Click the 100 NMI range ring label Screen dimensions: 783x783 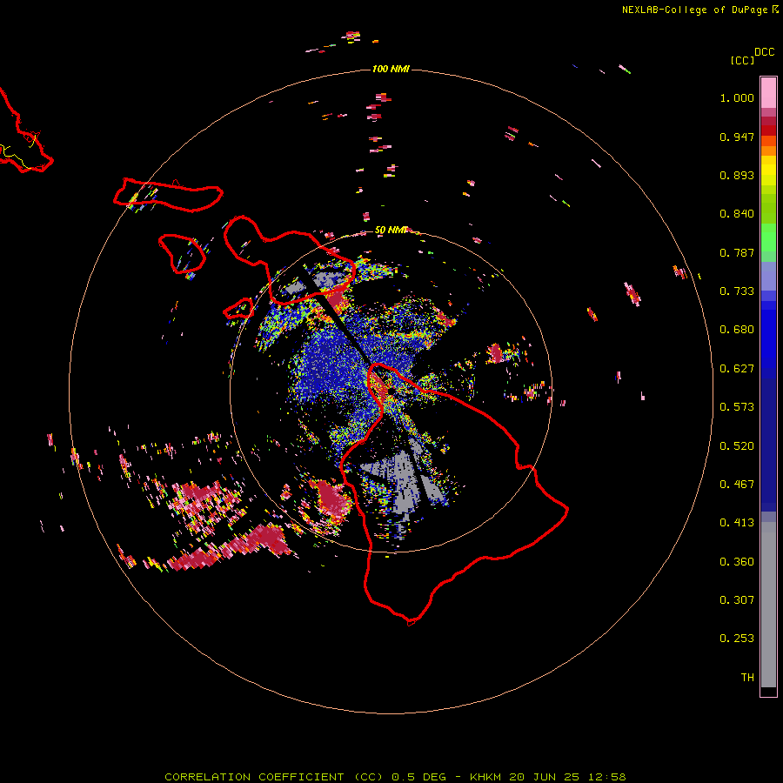[x=391, y=69]
